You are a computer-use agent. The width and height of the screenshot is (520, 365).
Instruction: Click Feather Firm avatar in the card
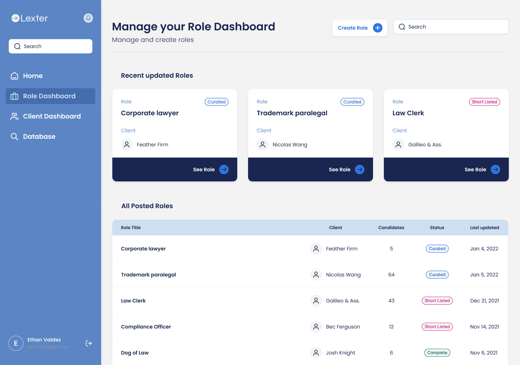127,145
